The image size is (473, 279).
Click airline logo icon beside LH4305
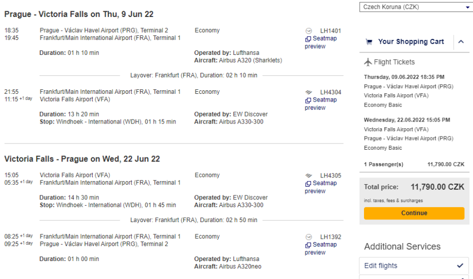click(x=308, y=175)
